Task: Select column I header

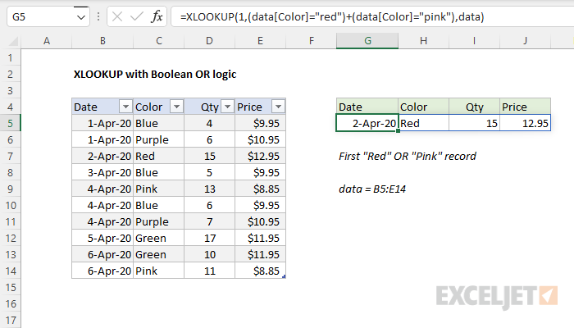Action: (474, 41)
